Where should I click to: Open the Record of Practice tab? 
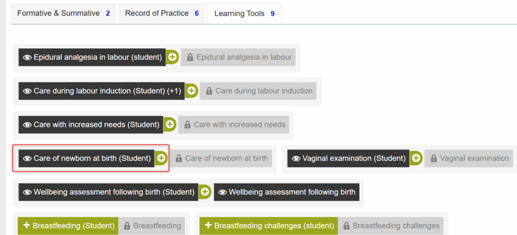coord(162,14)
